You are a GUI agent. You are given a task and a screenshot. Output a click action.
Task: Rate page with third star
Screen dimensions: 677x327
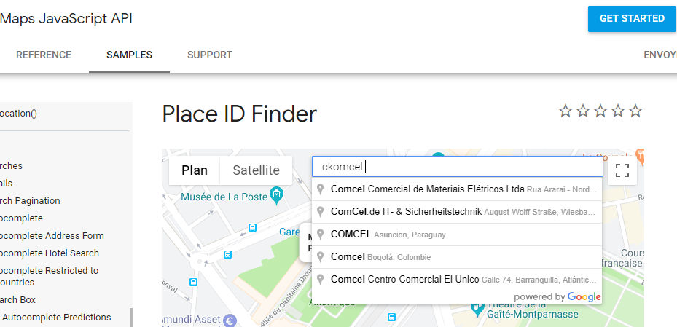pyautogui.click(x=600, y=111)
